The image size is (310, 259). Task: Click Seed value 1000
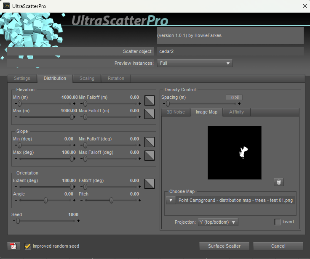pos(73,214)
